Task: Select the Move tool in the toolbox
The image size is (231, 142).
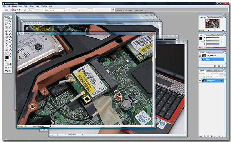Action: 10,21
